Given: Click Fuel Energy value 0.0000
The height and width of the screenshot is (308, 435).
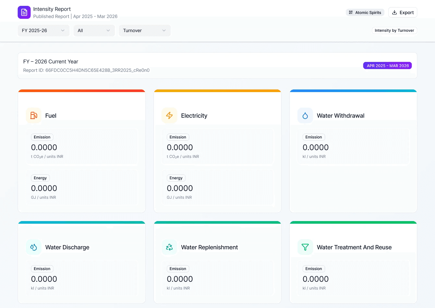Looking at the screenshot, I should (44, 188).
